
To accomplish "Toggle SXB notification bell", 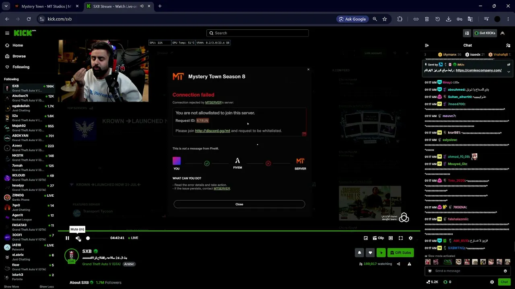I will pyautogui.click(x=359, y=252).
